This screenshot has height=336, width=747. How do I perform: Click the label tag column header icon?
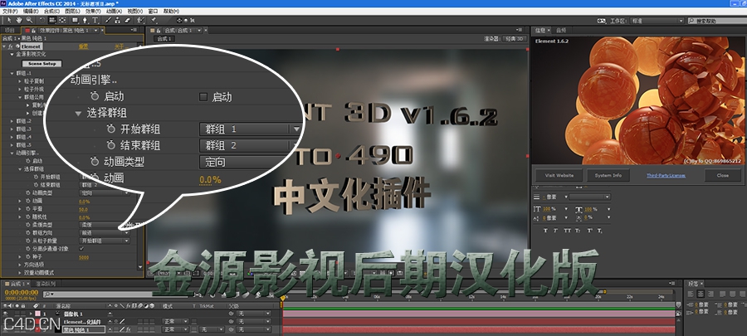pyautogui.click(x=36, y=306)
